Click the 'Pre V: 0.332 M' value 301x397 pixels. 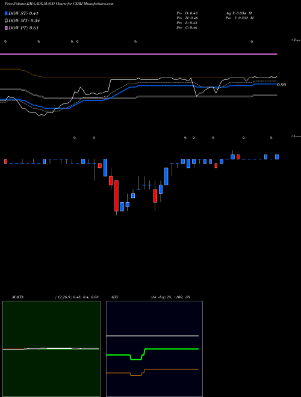[240, 18]
